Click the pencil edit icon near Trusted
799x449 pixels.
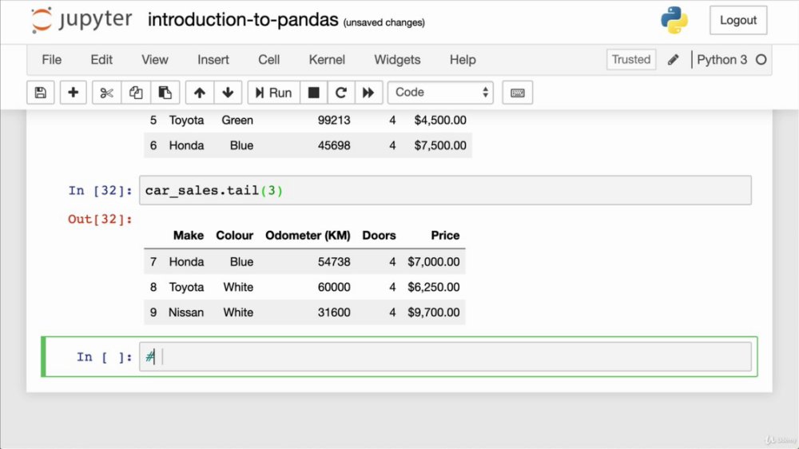pos(673,60)
